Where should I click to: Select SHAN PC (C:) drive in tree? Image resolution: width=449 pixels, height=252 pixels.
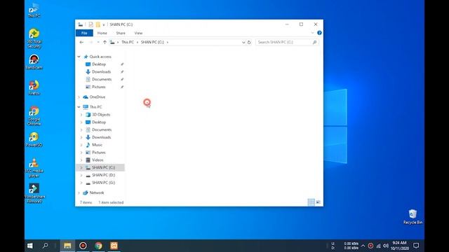pos(103,167)
